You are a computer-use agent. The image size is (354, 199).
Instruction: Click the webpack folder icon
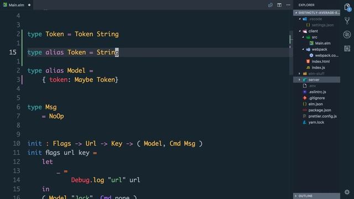[308, 49]
